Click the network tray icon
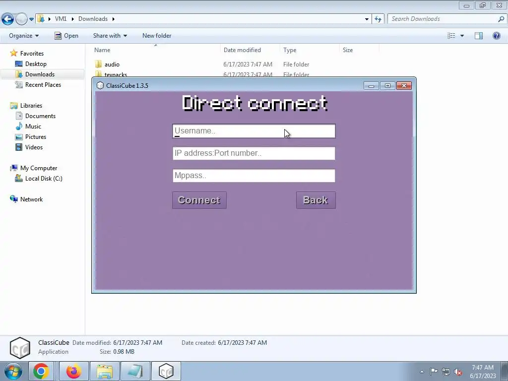This screenshot has height=381, width=508. [446, 372]
